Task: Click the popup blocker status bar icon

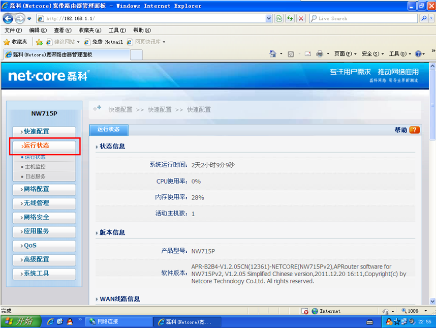Action: click(x=305, y=311)
